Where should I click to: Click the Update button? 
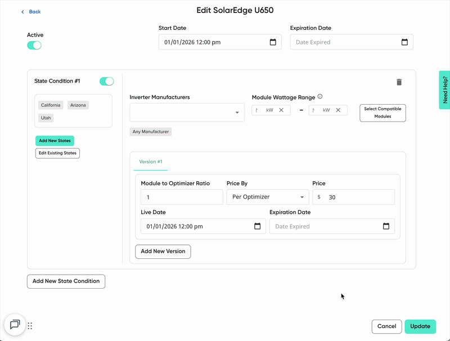[420, 326]
